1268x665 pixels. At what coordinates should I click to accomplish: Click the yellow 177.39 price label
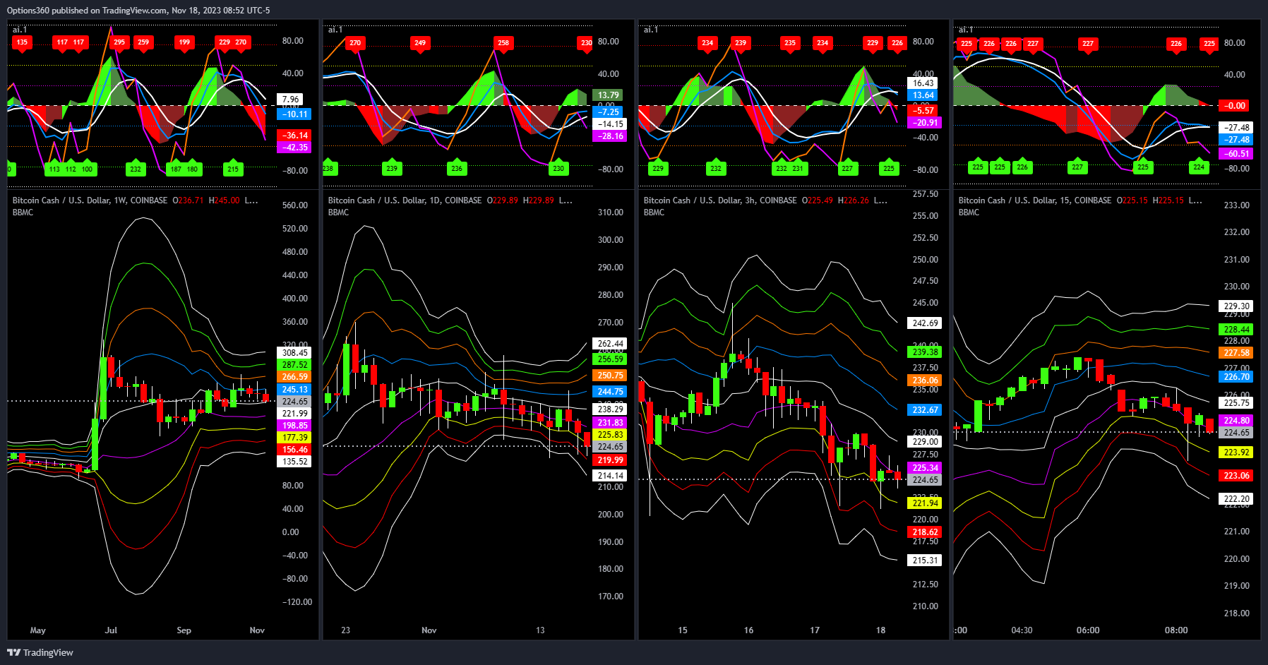(294, 438)
